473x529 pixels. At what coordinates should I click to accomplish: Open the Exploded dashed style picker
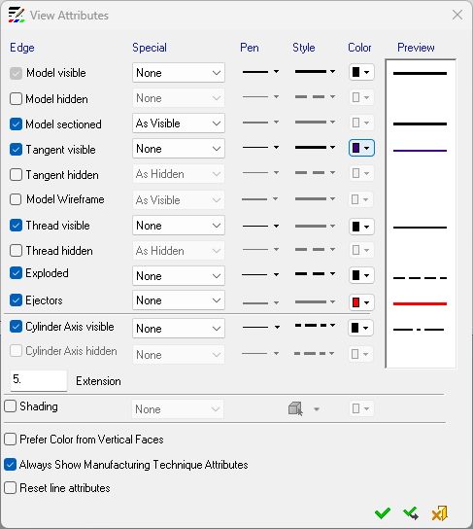[315, 274]
